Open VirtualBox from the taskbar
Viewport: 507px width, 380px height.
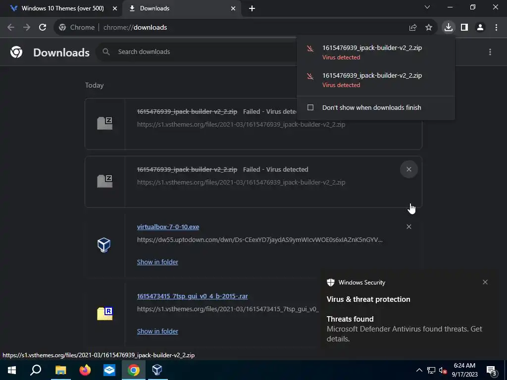point(157,370)
